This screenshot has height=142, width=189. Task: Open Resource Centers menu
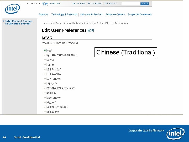115,14
